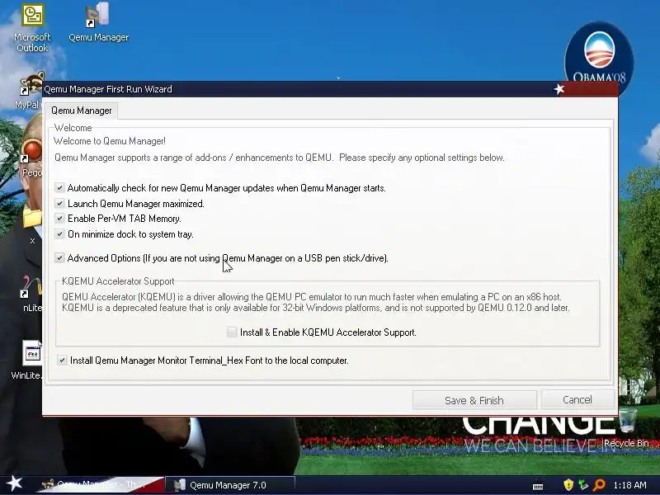This screenshot has width=660, height=495.
Task: Toggle the Advanced Options checkbox
Action: pyautogui.click(x=59, y=257)
